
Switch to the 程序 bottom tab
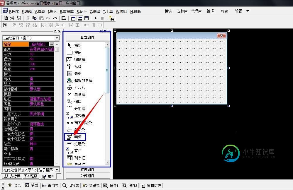click(x=31, y=176)
